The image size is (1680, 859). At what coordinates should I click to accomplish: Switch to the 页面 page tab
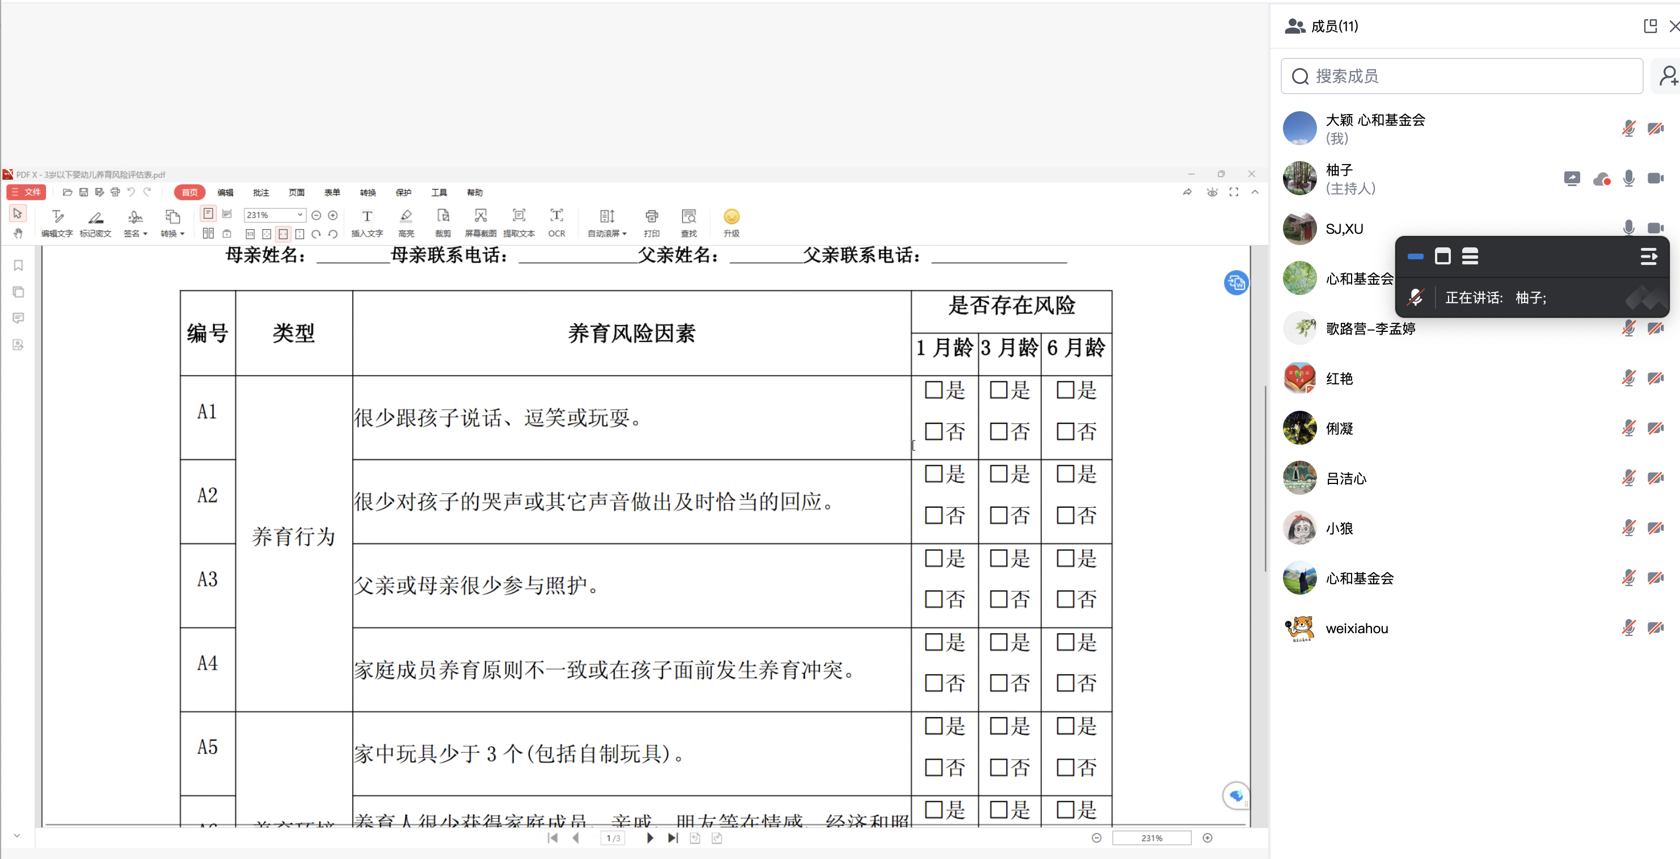pyautogui.click(x=297, y=192)
